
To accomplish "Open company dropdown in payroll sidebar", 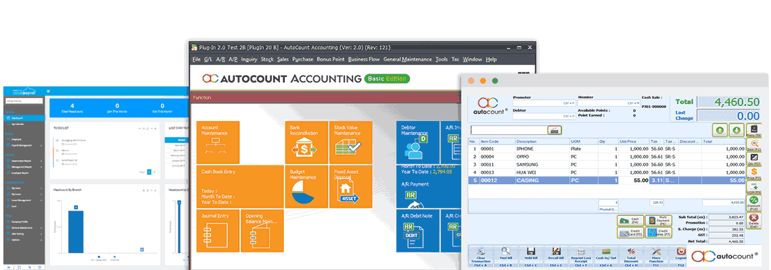I will click(24, 101).
